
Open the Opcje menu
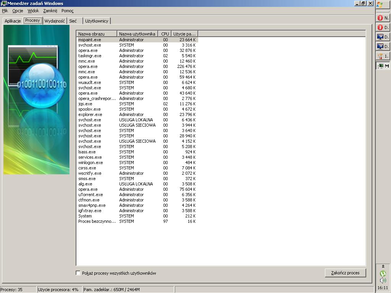click(x=18, y=11)
